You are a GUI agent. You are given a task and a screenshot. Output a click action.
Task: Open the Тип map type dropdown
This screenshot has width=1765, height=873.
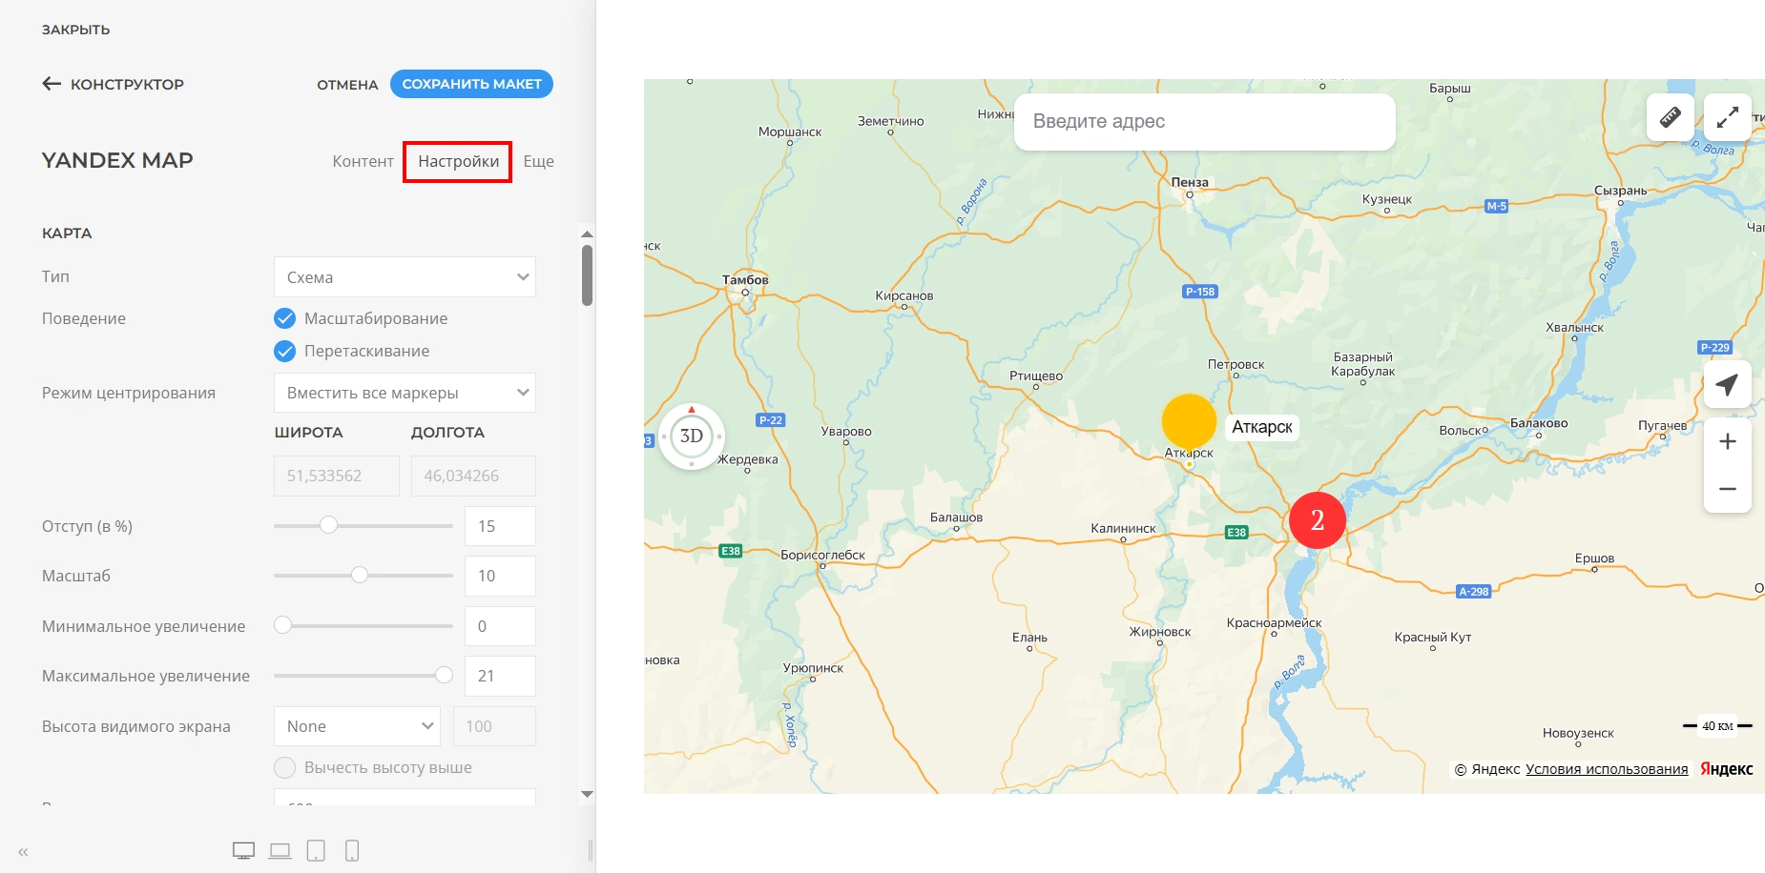405,277
